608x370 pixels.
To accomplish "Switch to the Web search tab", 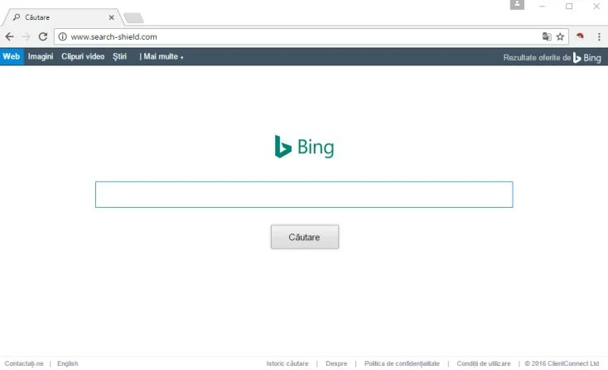I will [12, 56].
